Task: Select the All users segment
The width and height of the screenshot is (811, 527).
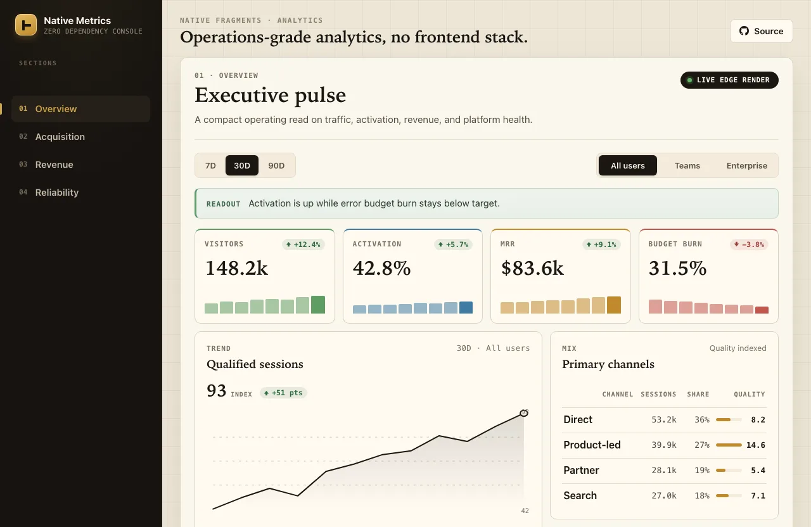Action: coord(628,165)
